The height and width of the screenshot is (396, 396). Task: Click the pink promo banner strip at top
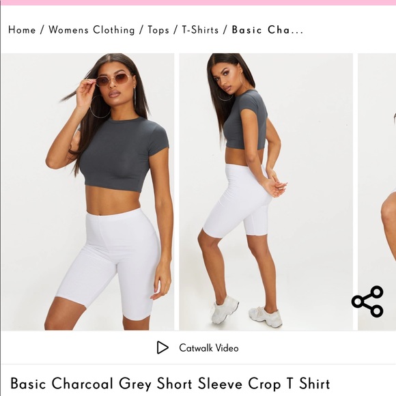pyautogui.click(x=198, y=3)
